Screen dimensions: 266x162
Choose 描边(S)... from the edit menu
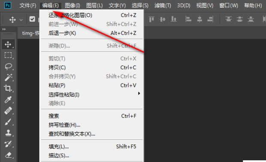(92, 156)
